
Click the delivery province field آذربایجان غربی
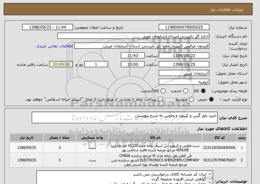(x=184, y=73)
